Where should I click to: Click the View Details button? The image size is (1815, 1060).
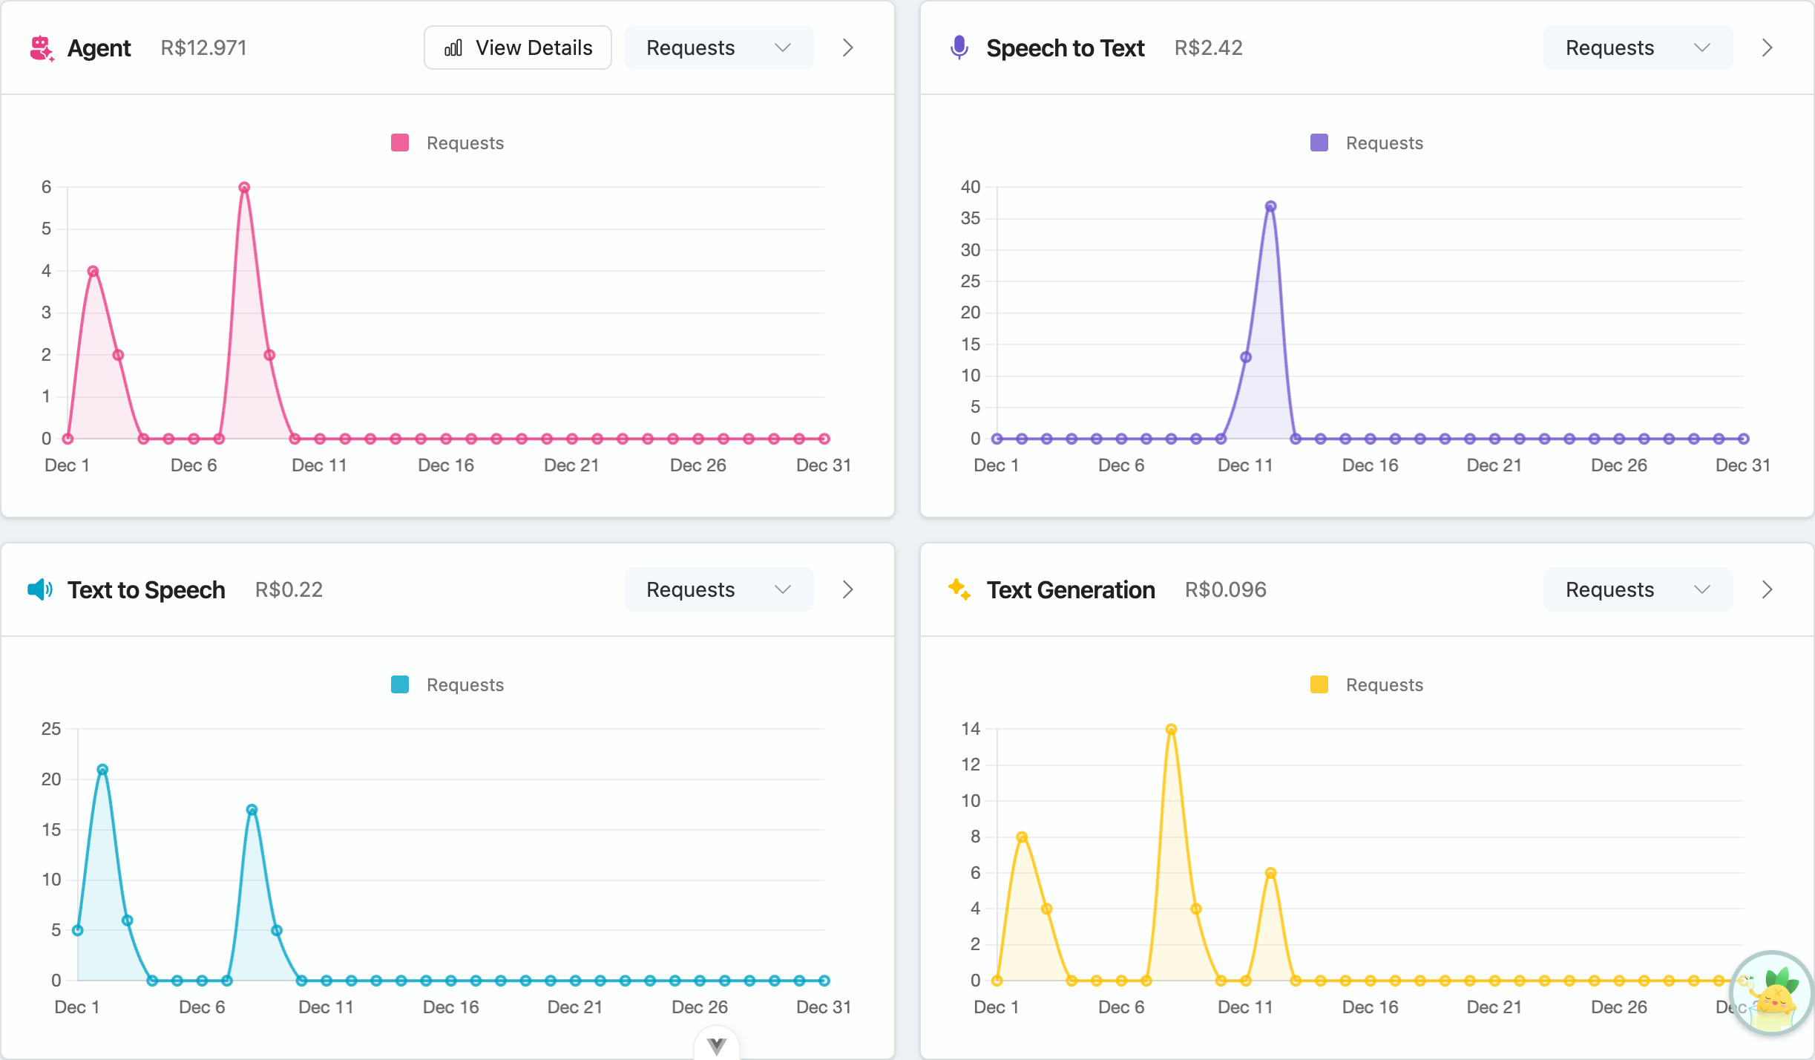pos(518,48)
